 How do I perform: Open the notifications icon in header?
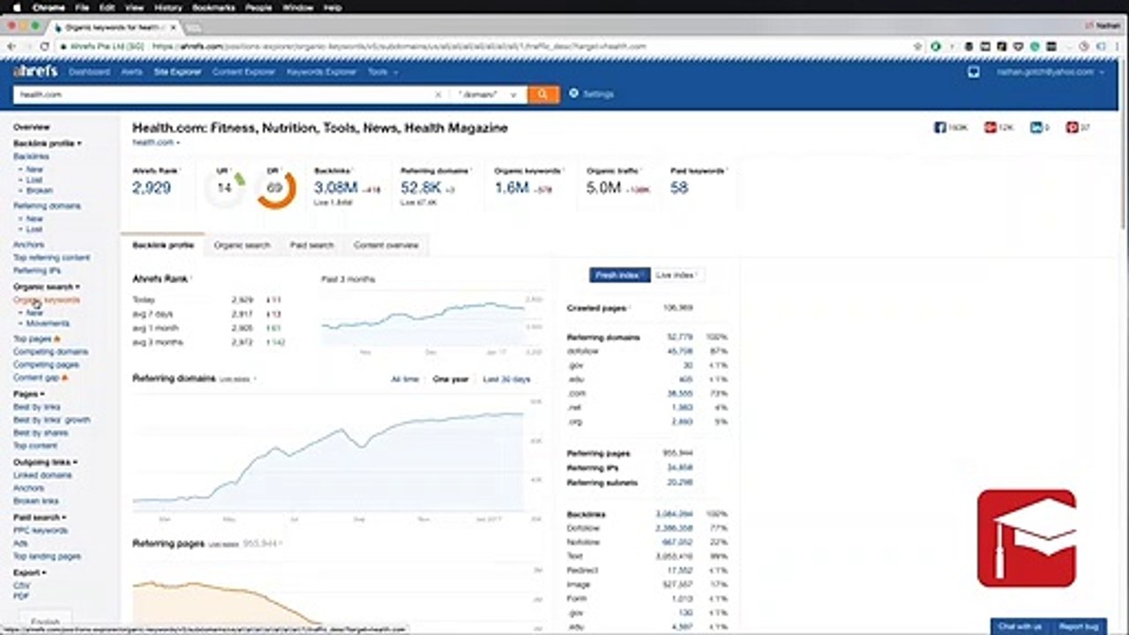coord(974,72)
